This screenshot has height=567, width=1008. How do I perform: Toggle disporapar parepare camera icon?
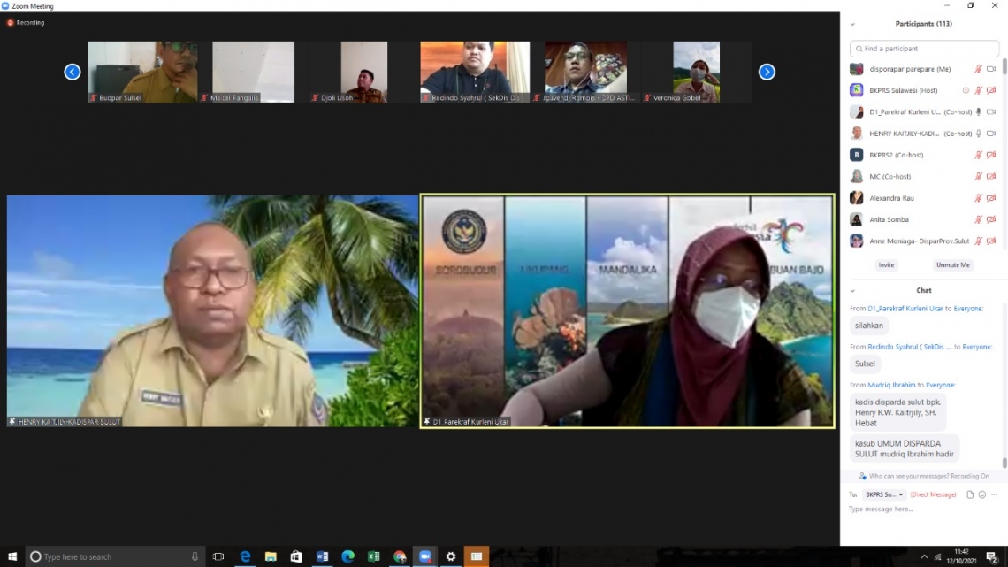pyautogui.click(x=991, y=69)
